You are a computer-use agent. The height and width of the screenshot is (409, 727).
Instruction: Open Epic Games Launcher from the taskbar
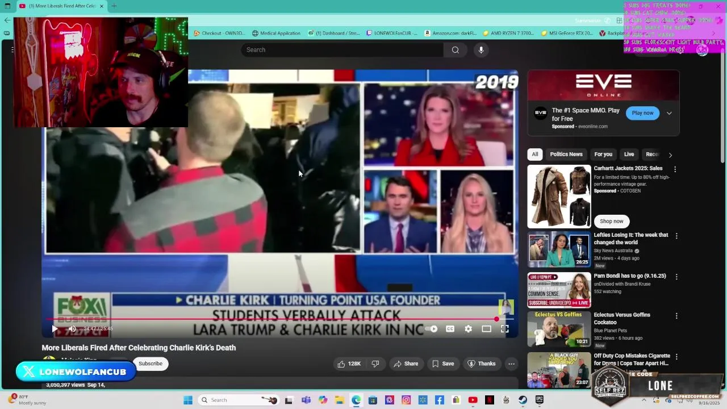pos(539,400)
